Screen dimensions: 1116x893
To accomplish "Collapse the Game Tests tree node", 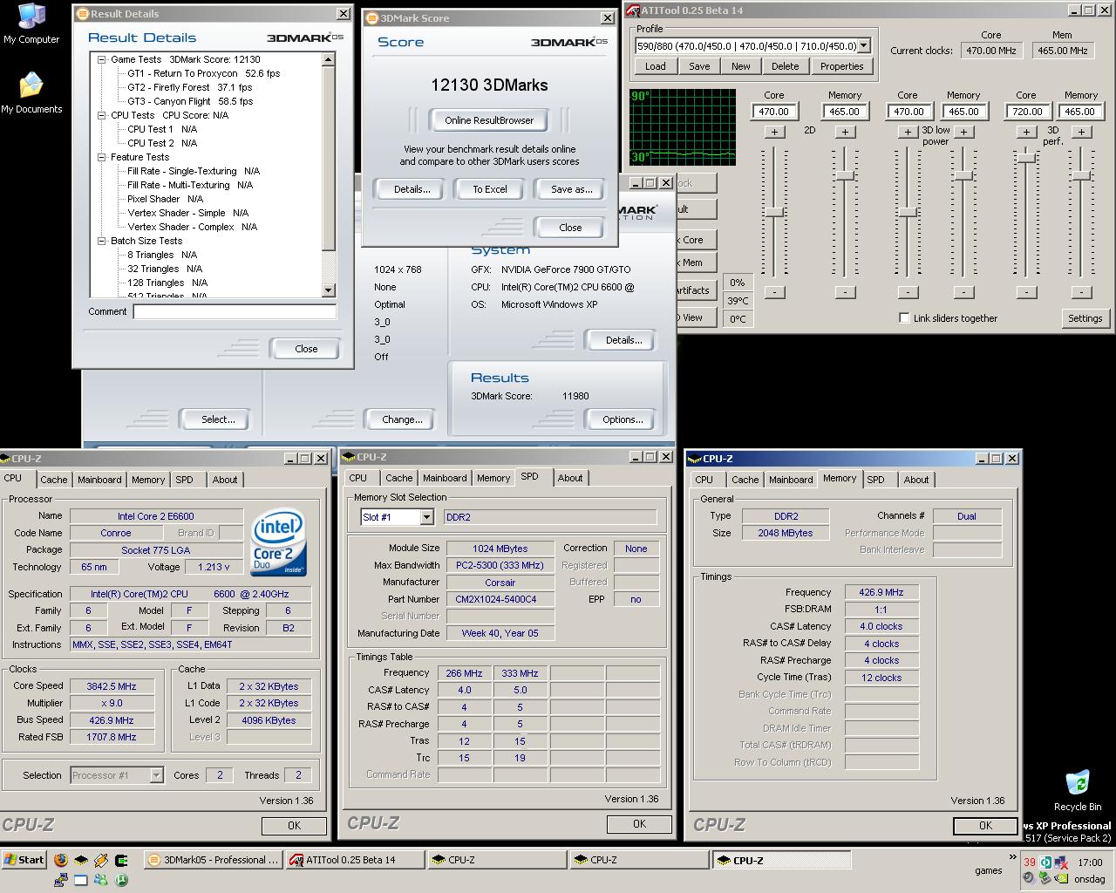I will tap(102, 59).
